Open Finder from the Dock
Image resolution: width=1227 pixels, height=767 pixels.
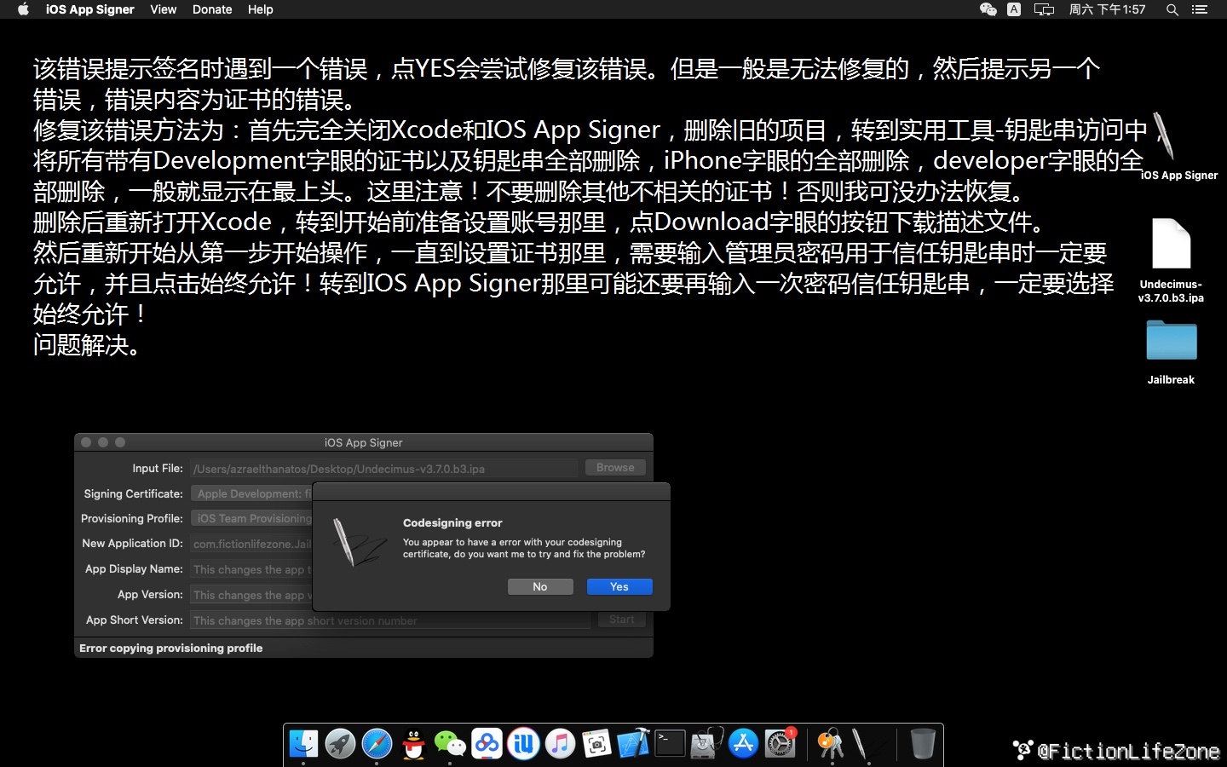(x=303, y=744)
